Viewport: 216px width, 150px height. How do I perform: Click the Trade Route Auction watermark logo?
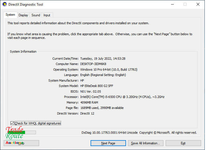tap(15, 136)
